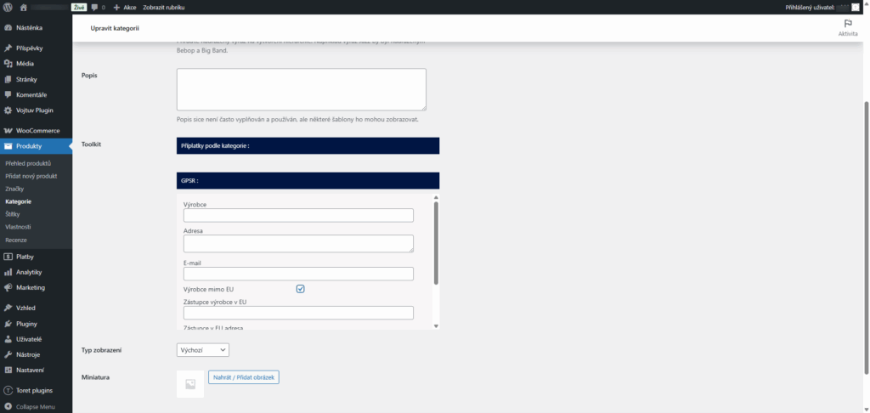This screenshot has width=870, height=413.
Task: Open Značky submenu item
Action: (x=14, y=189)
